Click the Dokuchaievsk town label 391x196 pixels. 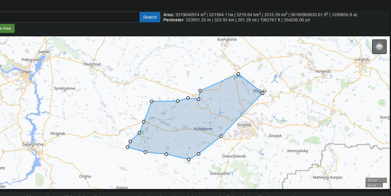point(234,156)
